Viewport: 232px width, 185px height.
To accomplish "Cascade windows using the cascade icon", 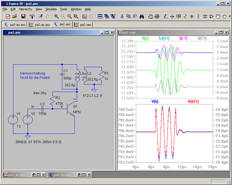I will tap(107, 16).
